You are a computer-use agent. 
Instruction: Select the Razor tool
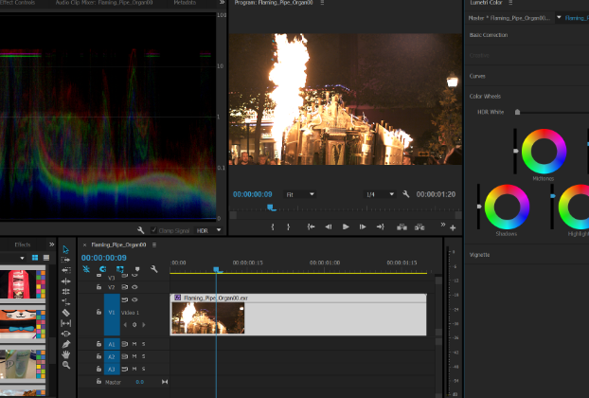pos(65,313)
